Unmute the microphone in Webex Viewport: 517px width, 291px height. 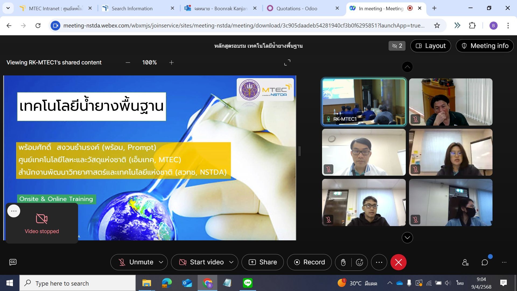pos(136,262)
